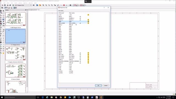Click the Show (eye) tool in the toolbox
Viewport: 176px width, 99px height.
tap(3, 11)
